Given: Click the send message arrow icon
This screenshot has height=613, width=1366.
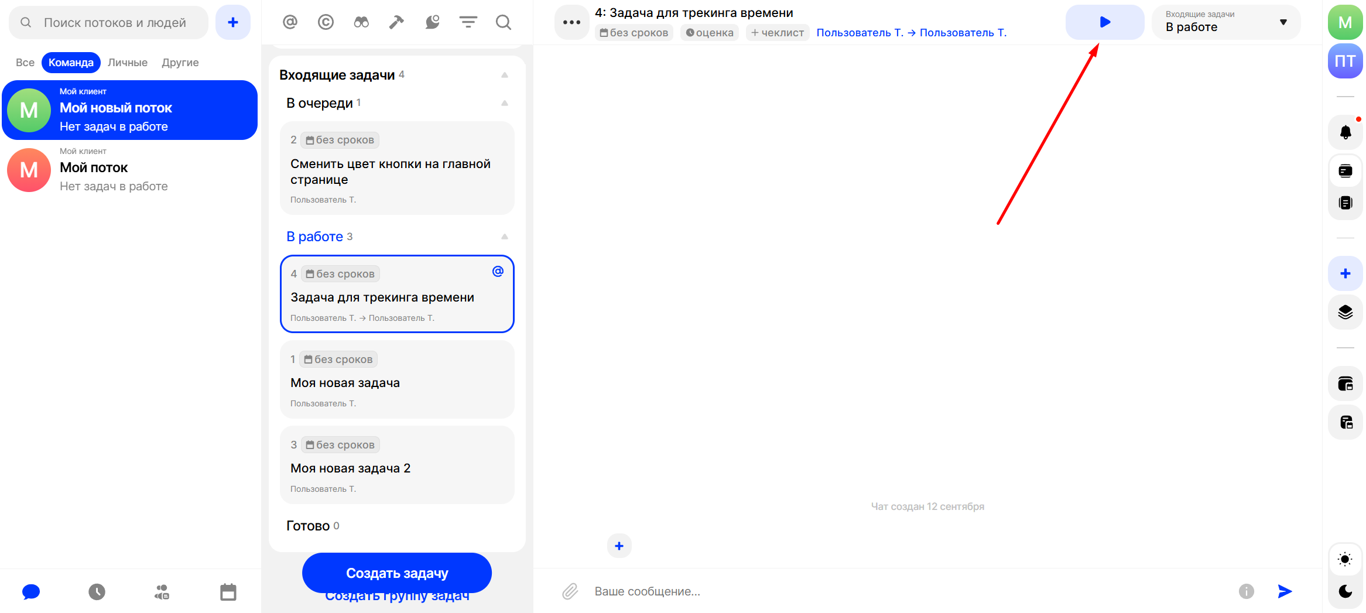Looking at the screenshot, I should [x=1285, y=591].
